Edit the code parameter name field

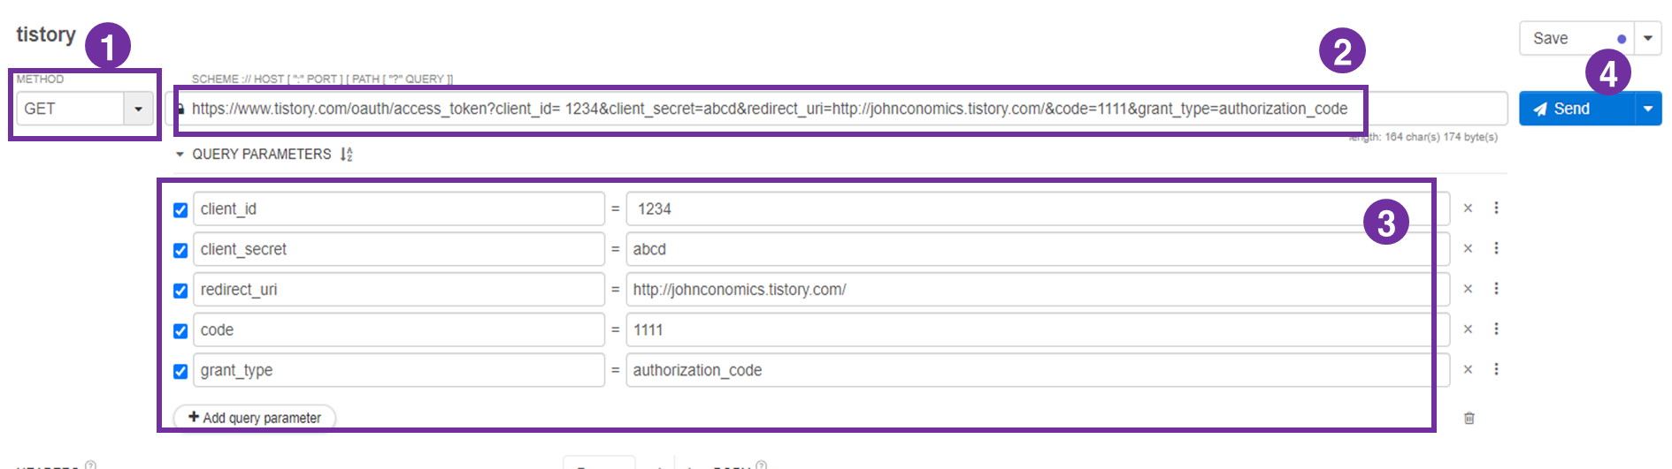point(399,329)
